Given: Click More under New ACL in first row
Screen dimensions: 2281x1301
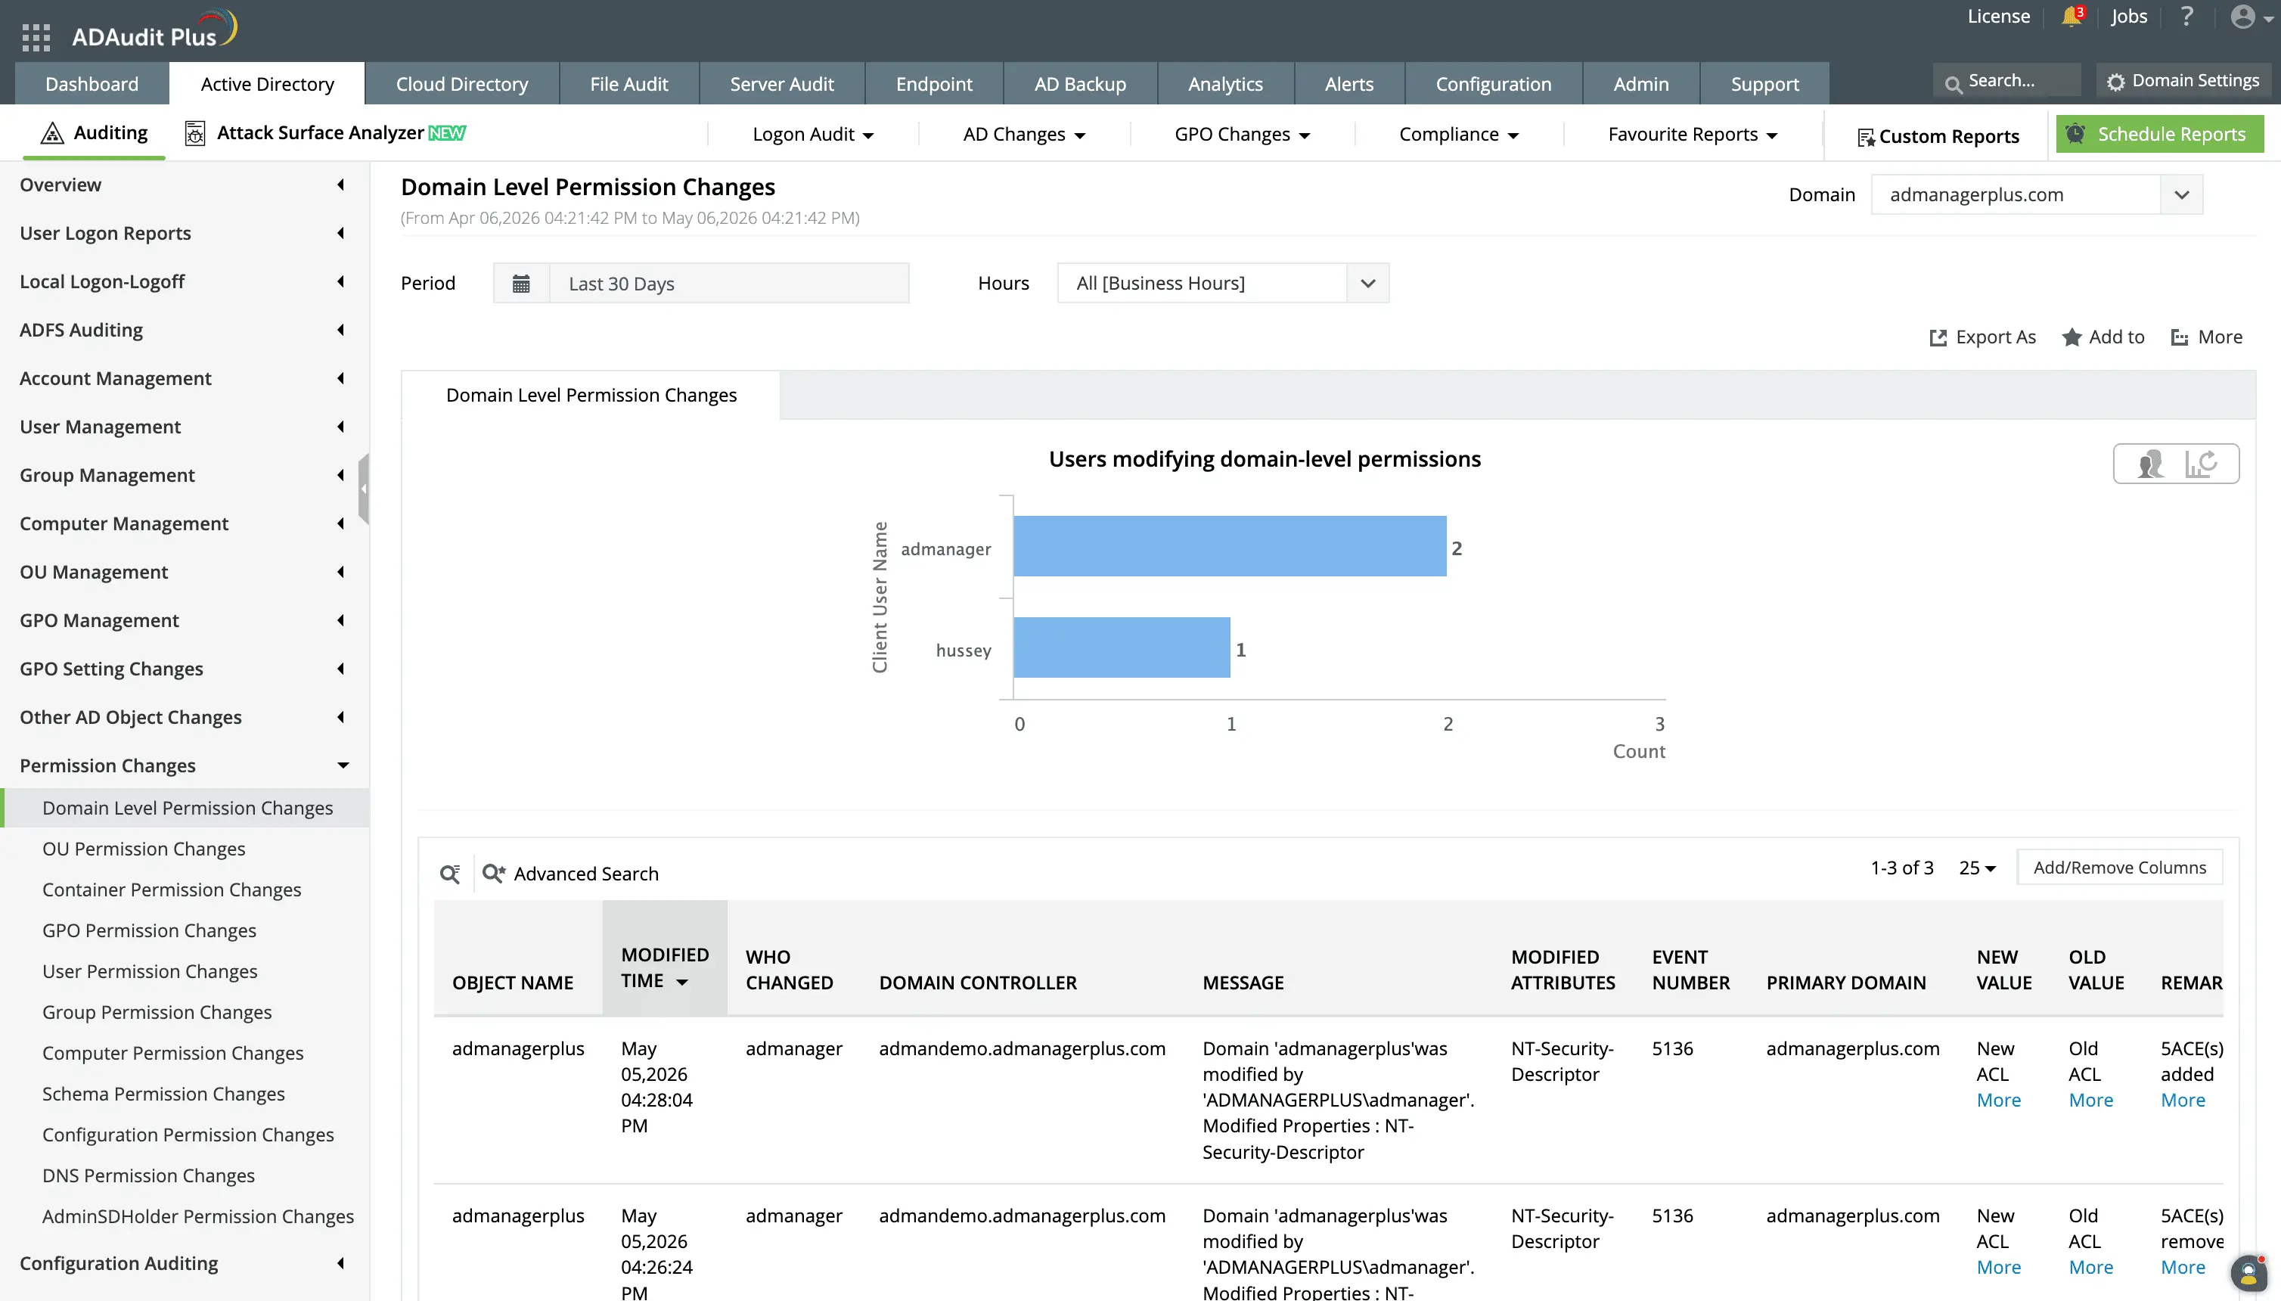Looking at the screenshot, I should [x=1998, y=1101].
